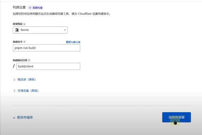The width and height of the screenshot is (202, 135).
Task: Focus the output directory field 'build/client'
Action: coord(48,66)
